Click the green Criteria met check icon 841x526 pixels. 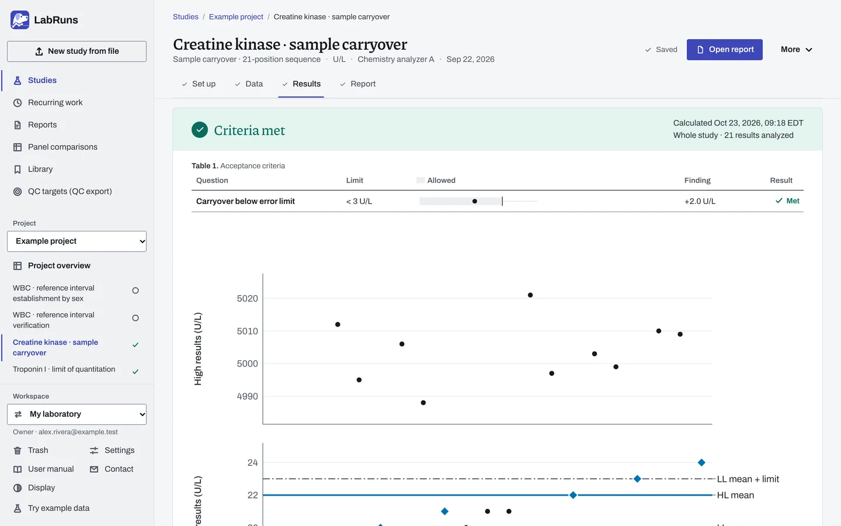pos(200,130)
